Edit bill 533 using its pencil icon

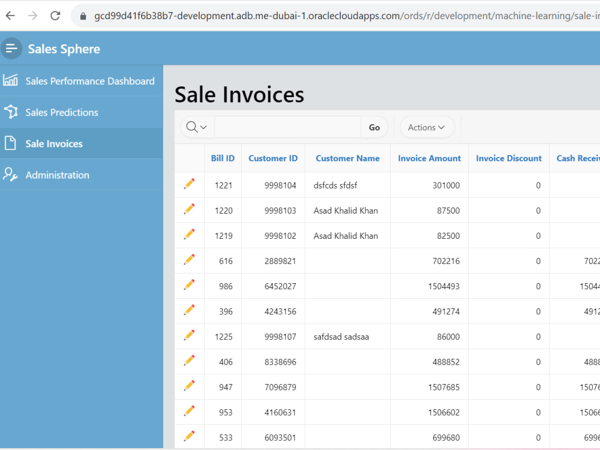tap(189, 436)
